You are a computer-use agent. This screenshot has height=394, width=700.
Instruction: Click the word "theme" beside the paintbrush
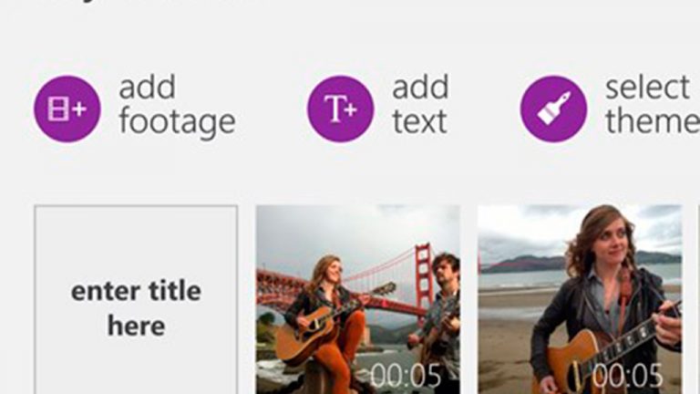click(653, 119)
